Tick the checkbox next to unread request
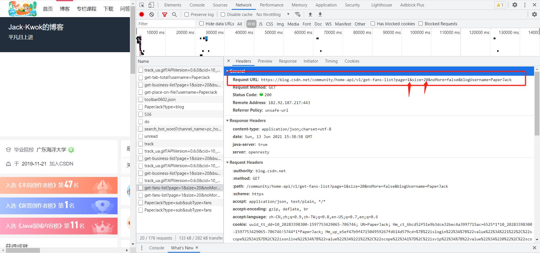Viewport: 540px width, 253px height. click(141, 136)
